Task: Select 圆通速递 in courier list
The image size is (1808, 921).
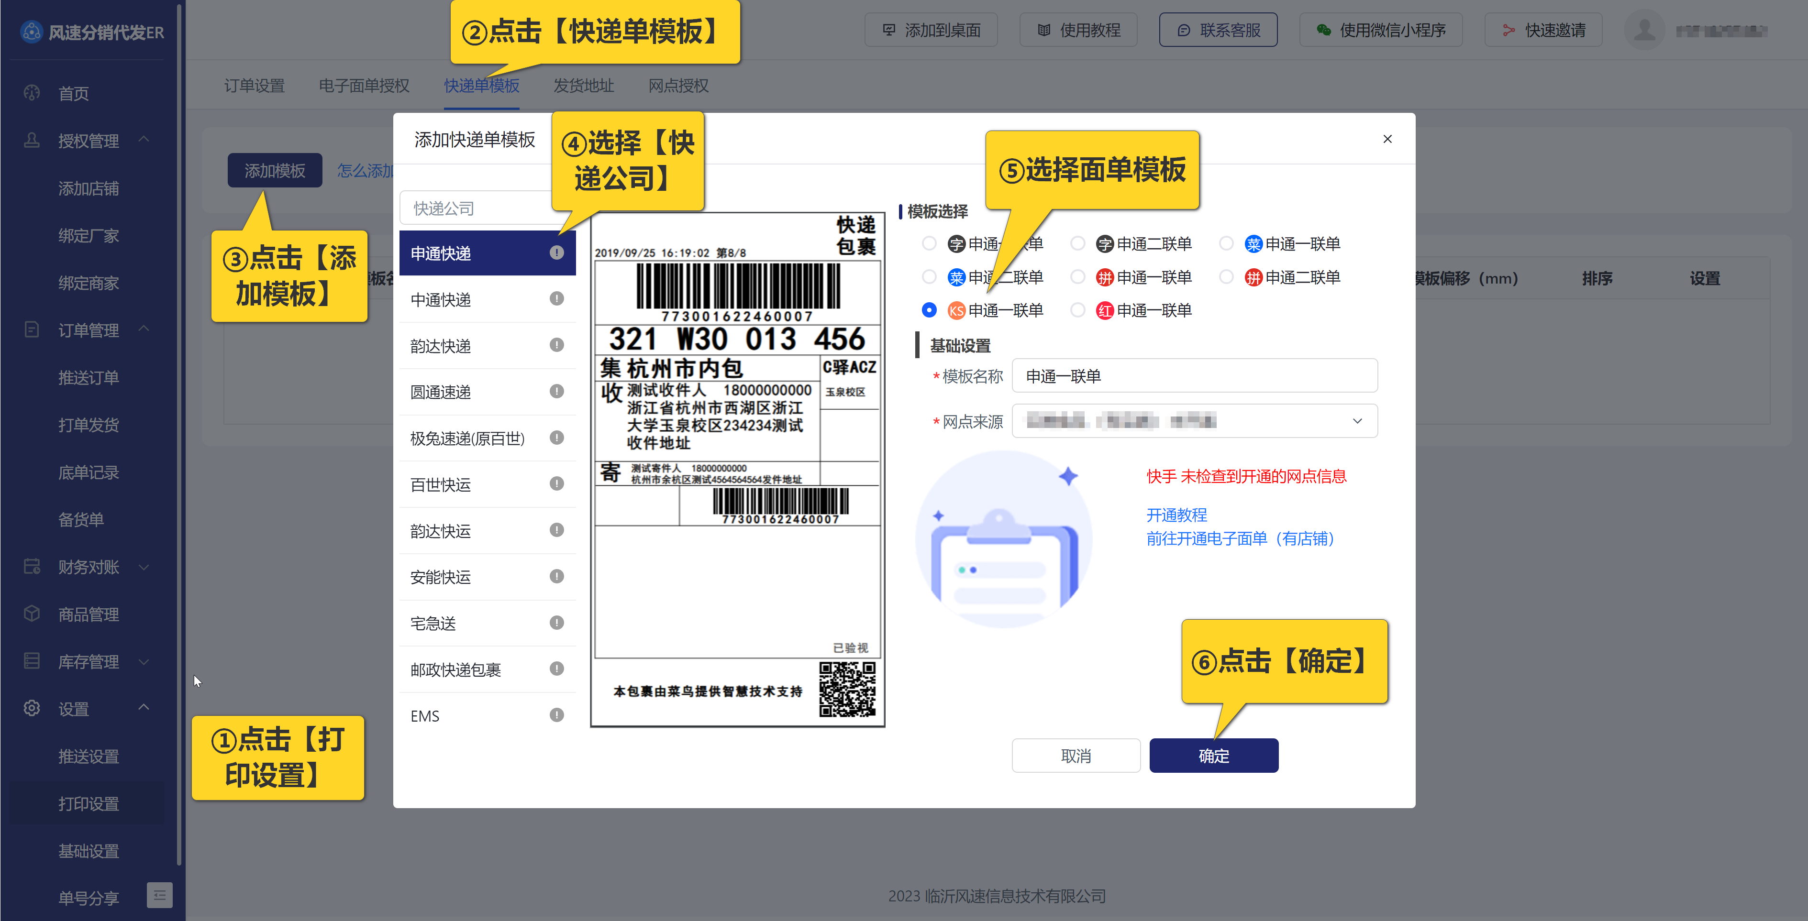Action: click(441, 392)
